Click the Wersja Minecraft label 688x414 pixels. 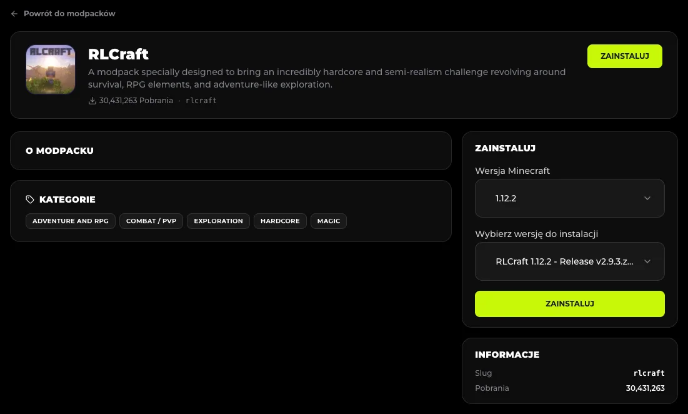coord(512,171)
